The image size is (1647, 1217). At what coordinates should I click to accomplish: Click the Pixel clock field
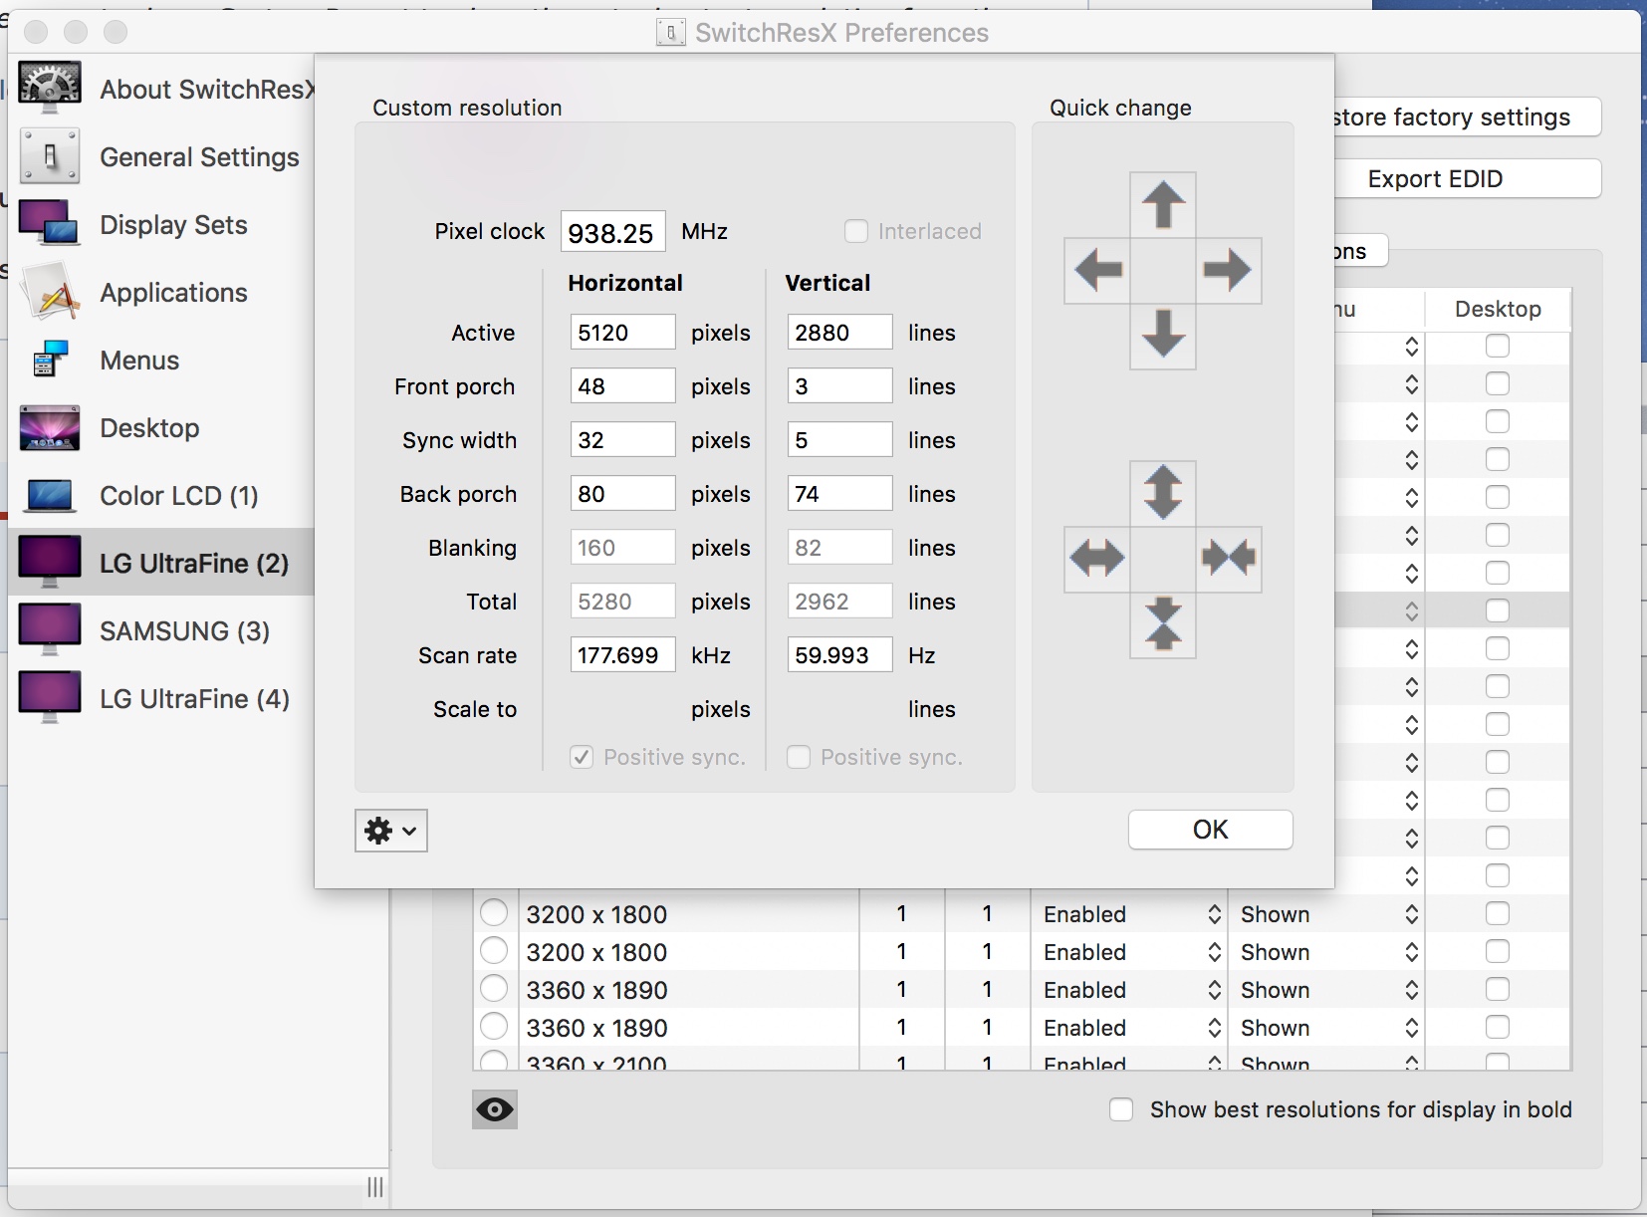click(x=612, y=232)
